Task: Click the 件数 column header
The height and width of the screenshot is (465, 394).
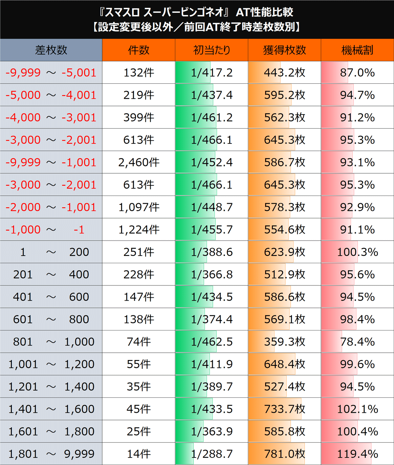Action: 139,50
